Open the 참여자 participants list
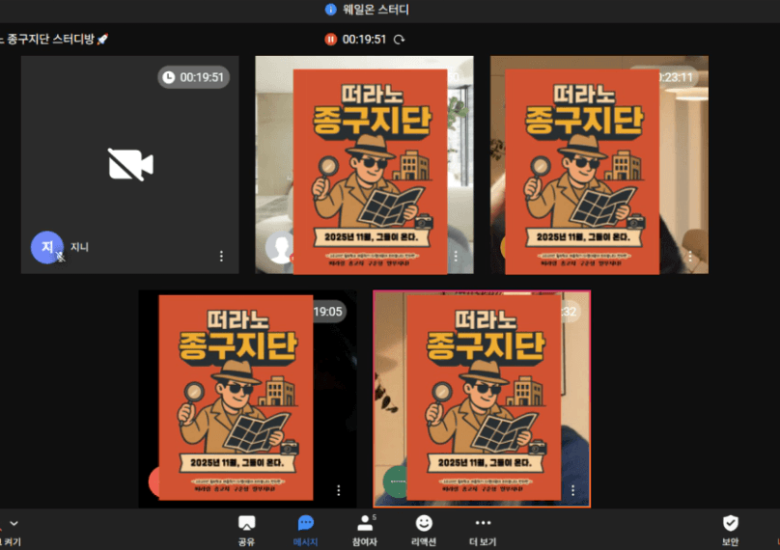This screenshot has height=550, width=780. [365, 530]
